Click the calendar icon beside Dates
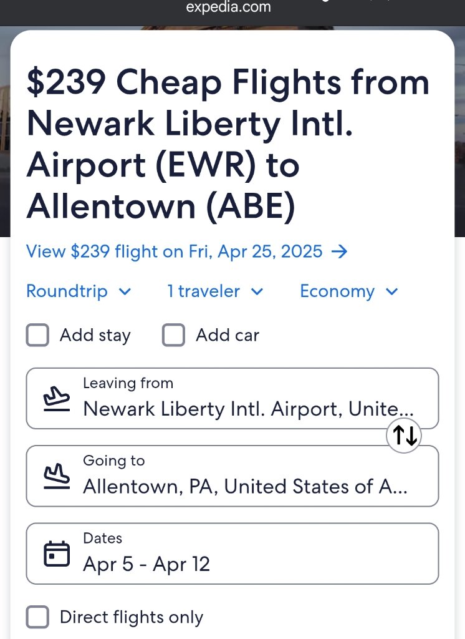This screenshot has width=465, height=639. (56, 554)
